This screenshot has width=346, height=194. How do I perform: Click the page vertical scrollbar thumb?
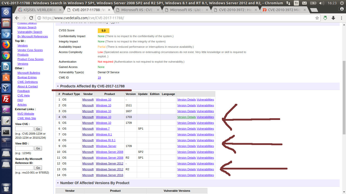[x=344, y=97]
